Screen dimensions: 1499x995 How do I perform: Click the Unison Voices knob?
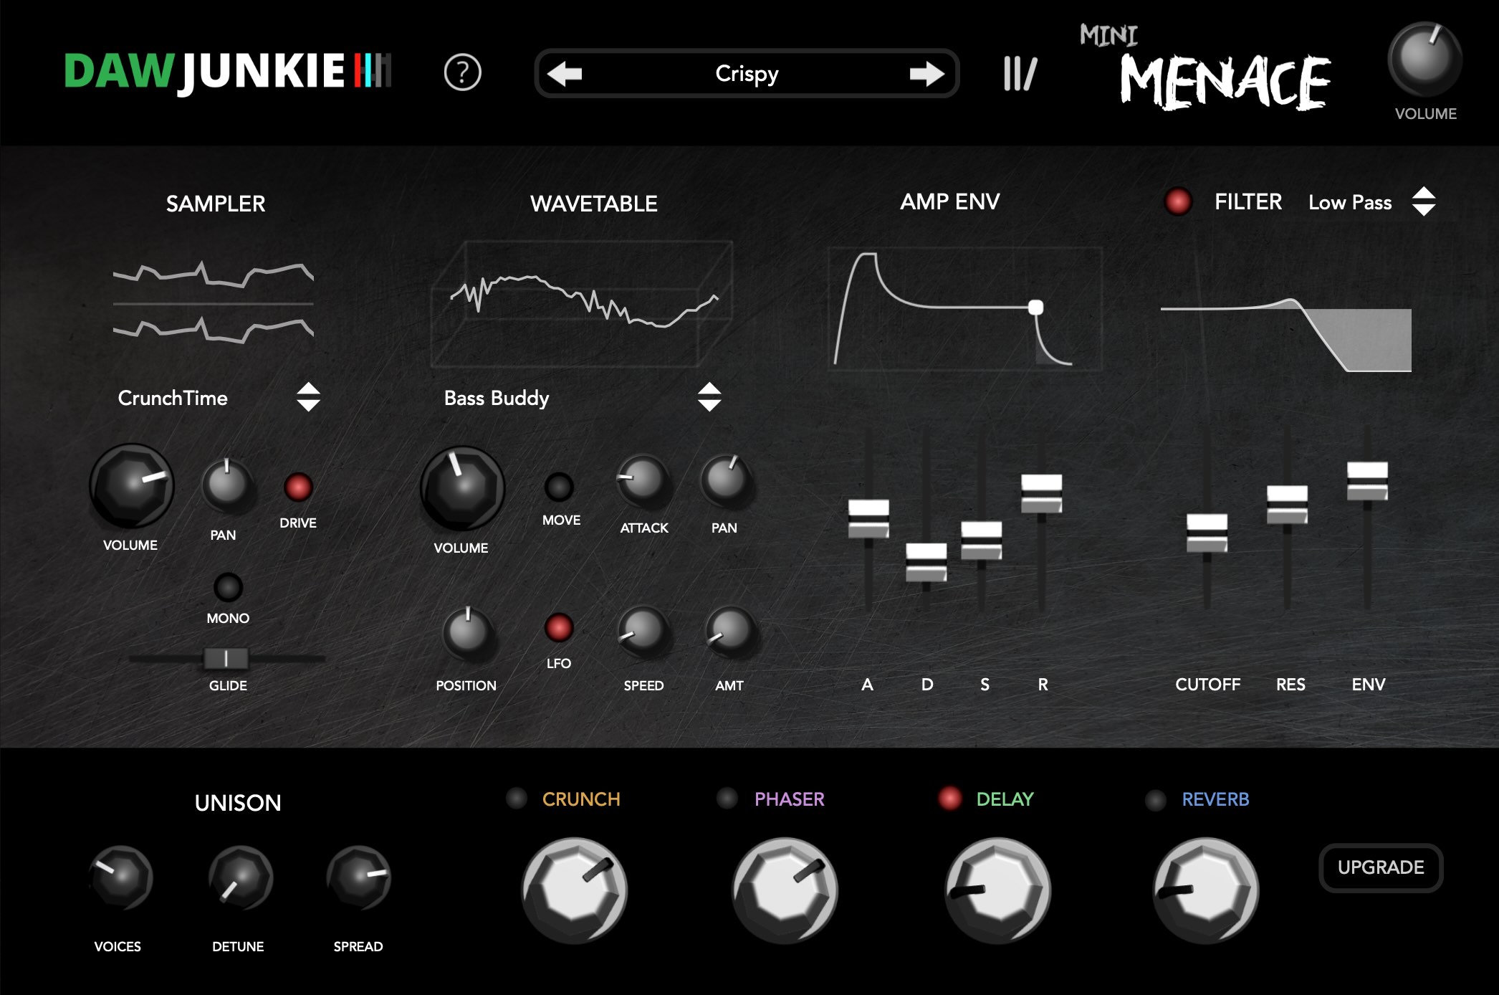click(120, 877)
